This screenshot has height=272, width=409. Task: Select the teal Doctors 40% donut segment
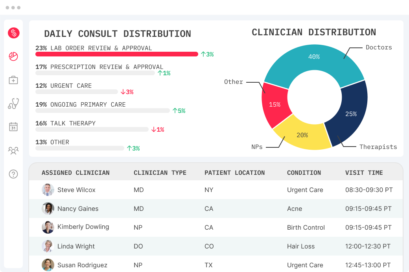314,60
